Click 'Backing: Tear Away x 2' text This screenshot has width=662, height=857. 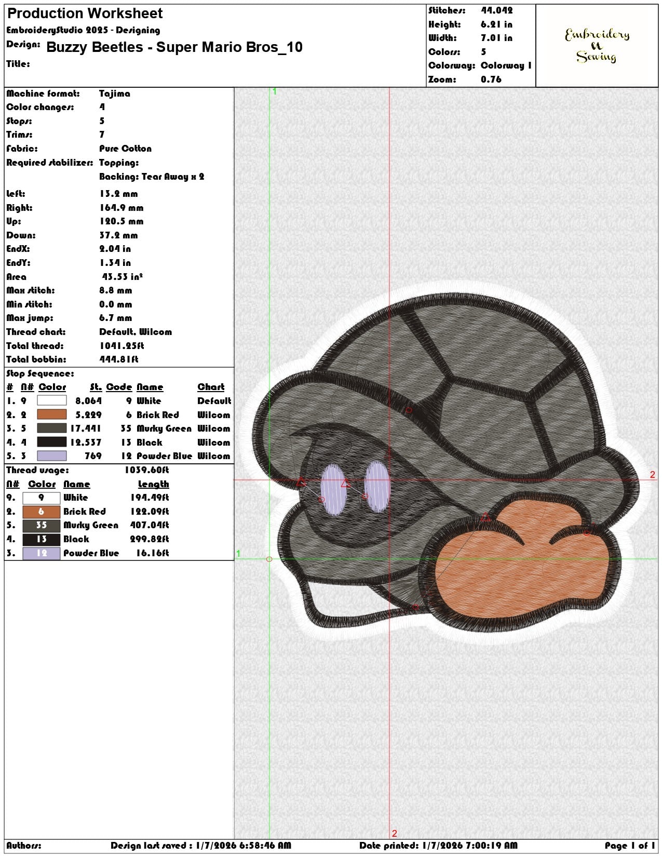point(152,177)
